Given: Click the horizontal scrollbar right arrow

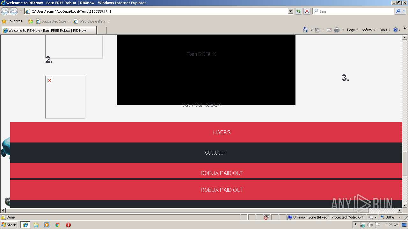Looking at the screenshot, I should point(400,211).
